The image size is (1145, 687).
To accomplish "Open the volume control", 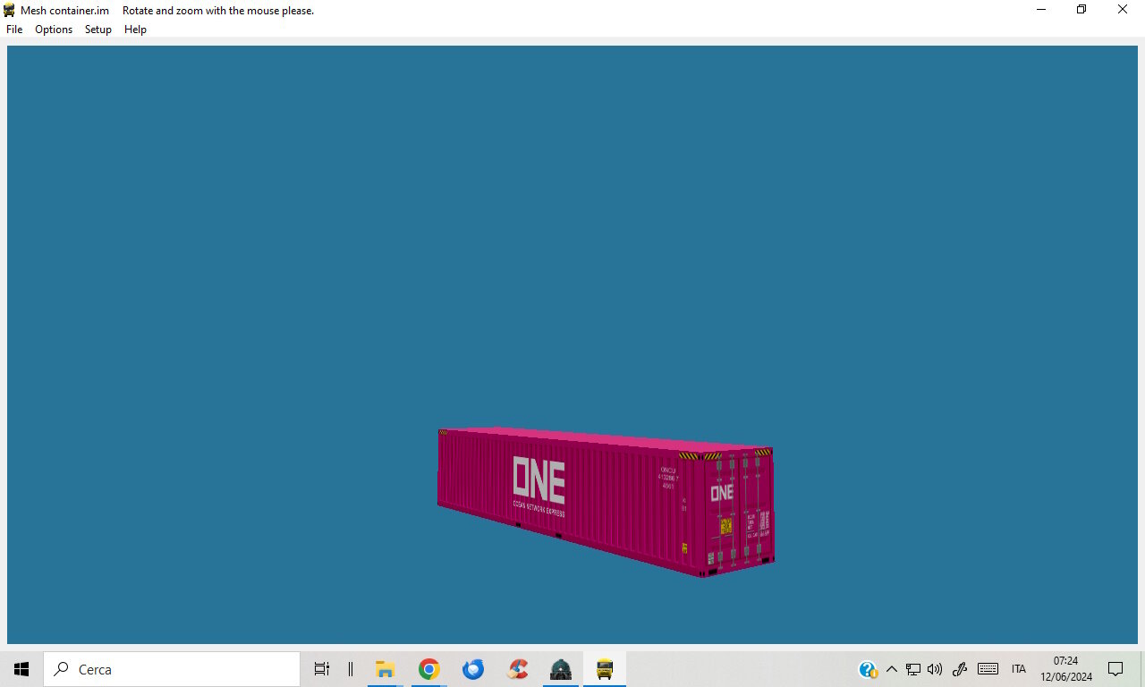I will click(x=935, y=669).
